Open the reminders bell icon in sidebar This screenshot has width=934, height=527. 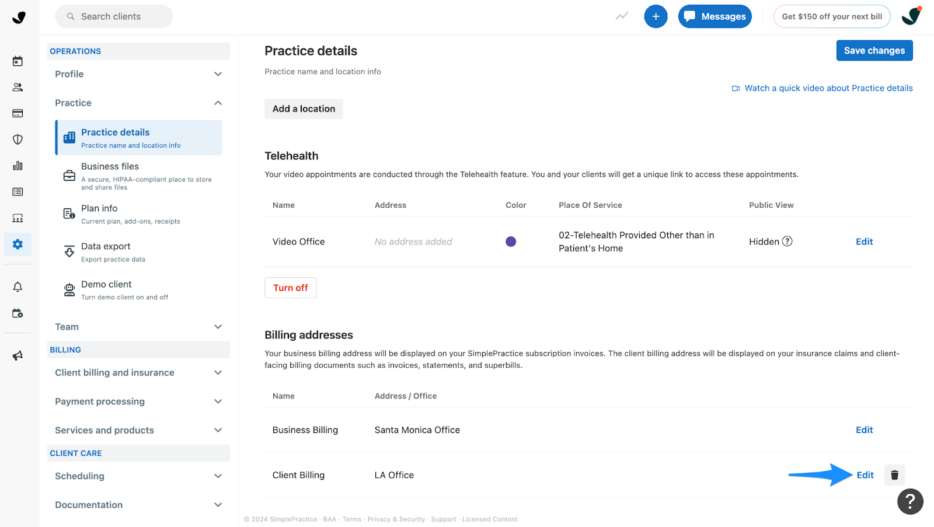(18, 287)
